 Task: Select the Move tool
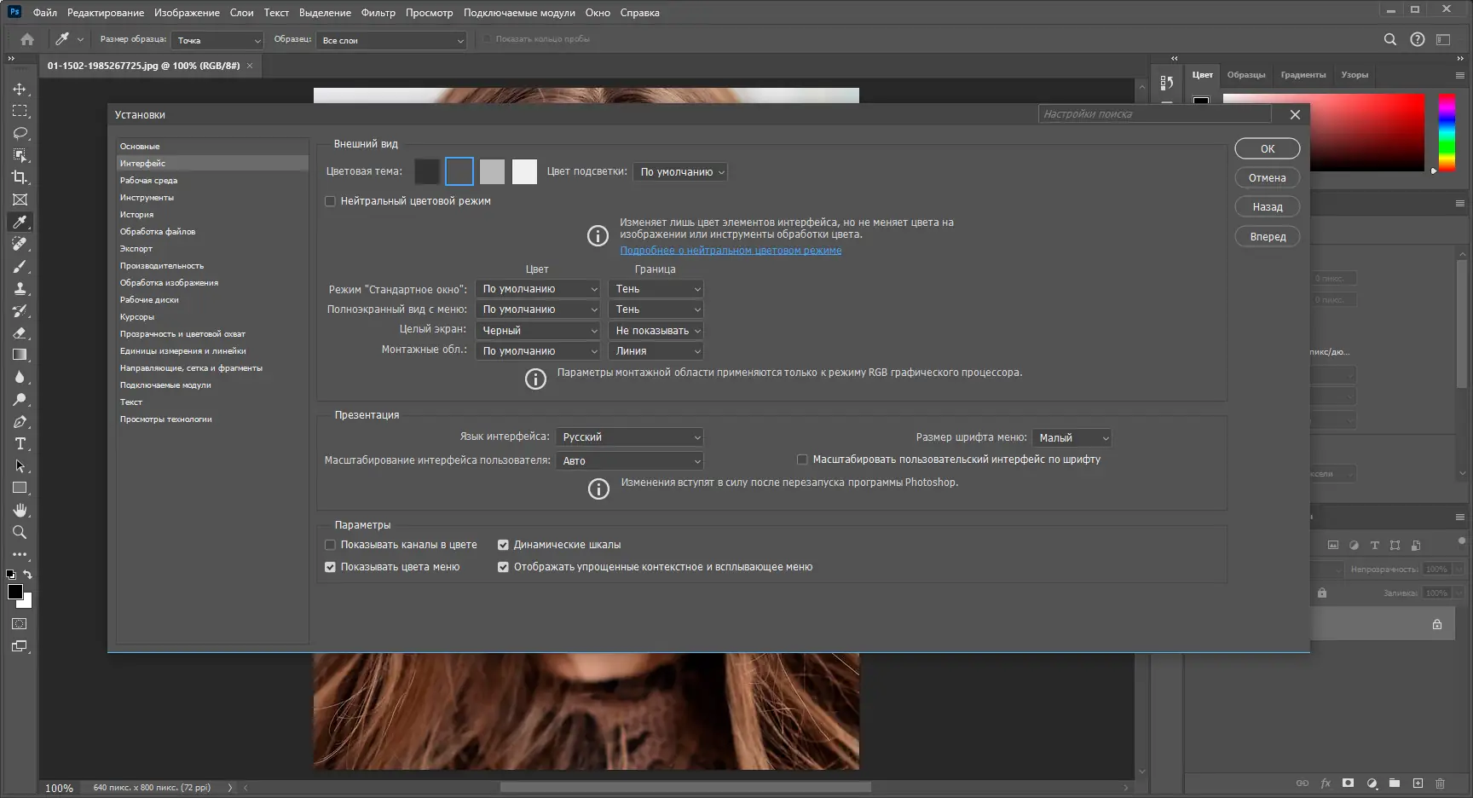coord(20,90)
